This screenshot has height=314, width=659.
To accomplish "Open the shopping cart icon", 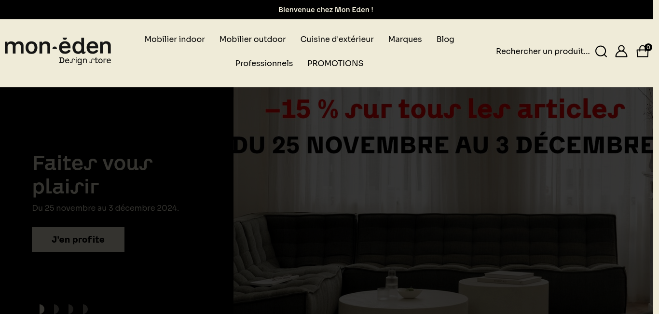I will 643,51.
